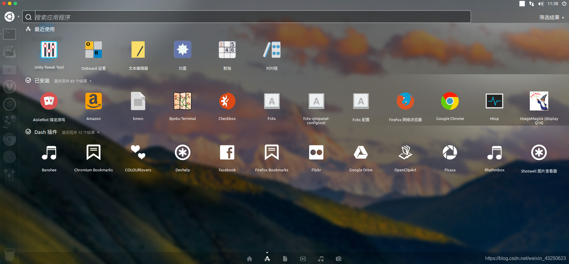This screenshot has width=569, height=264.
Task: Switch to the Video lens tab
Action: pyautogui.click(x=303, y=259)
